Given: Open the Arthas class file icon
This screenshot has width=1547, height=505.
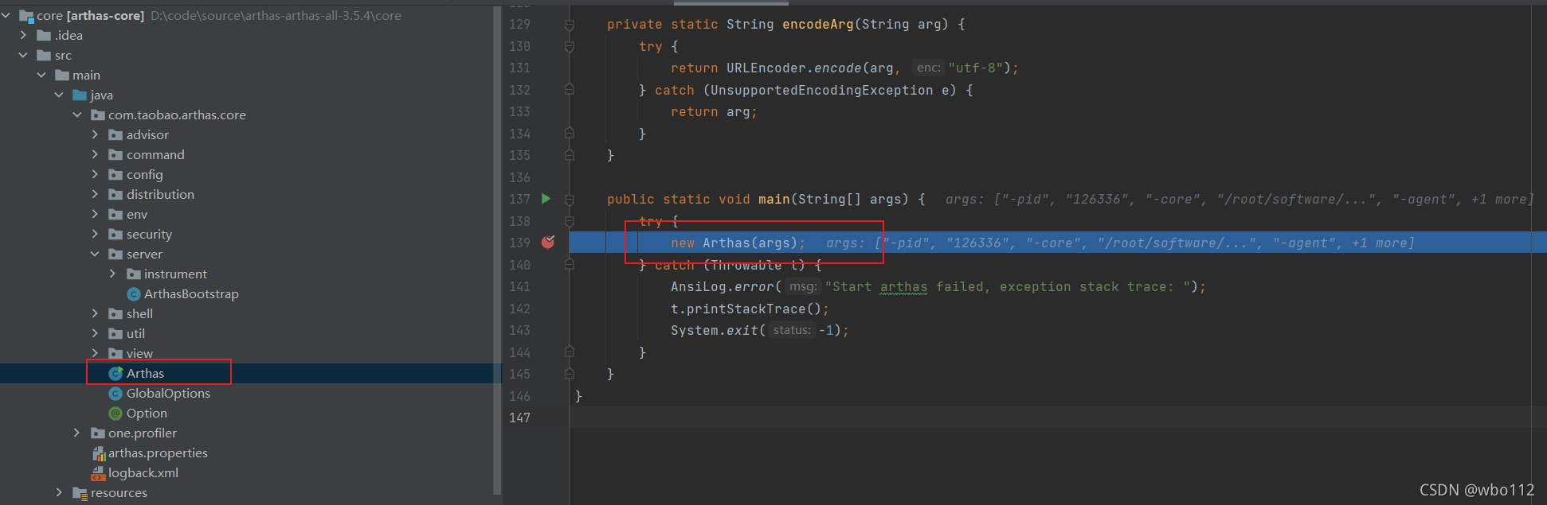Looking at the screenshot, I should (116, 373).
